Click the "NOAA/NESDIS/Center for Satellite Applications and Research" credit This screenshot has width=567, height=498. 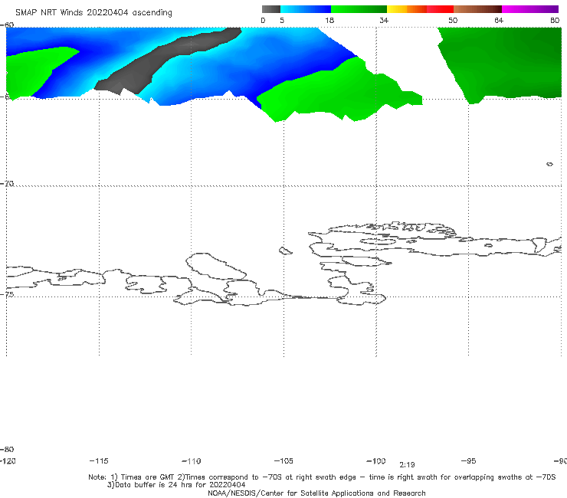316,493
